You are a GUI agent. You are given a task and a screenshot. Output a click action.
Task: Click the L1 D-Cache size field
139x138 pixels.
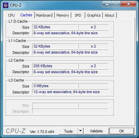click(55, 27)
